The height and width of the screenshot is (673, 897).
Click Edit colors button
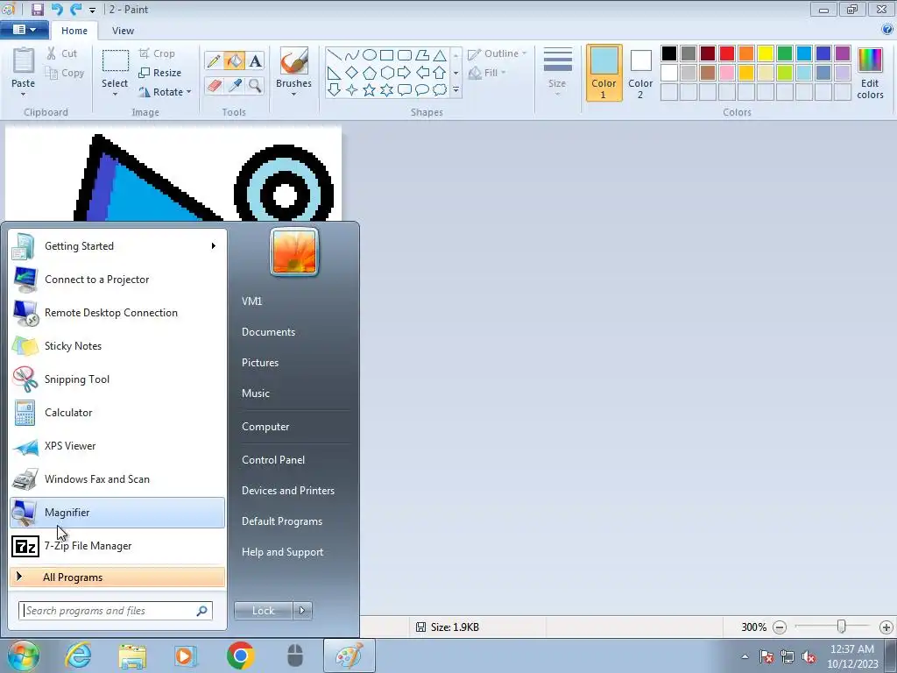pyautogui.click(x=870, y=73)
